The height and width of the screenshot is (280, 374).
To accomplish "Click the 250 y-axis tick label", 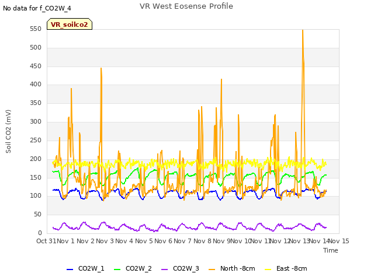I will pos(36,140).
